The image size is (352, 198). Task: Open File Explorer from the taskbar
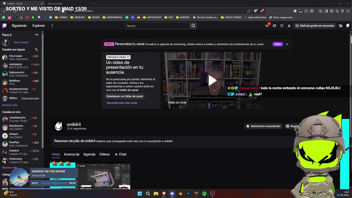click(156, 194)
